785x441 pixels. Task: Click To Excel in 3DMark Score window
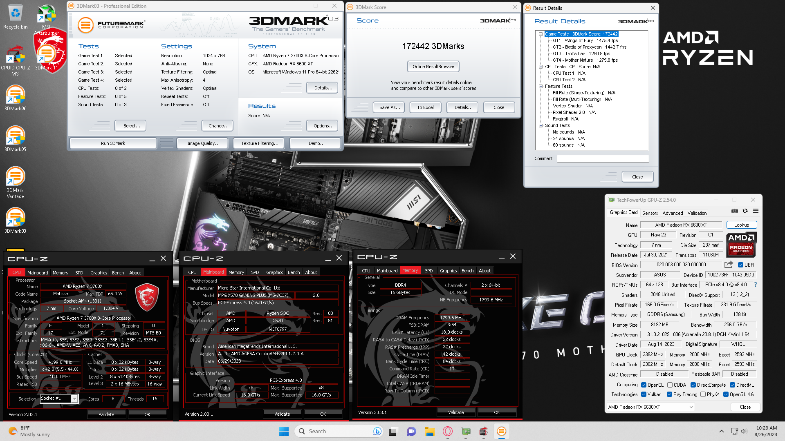(x=425, y=107)
